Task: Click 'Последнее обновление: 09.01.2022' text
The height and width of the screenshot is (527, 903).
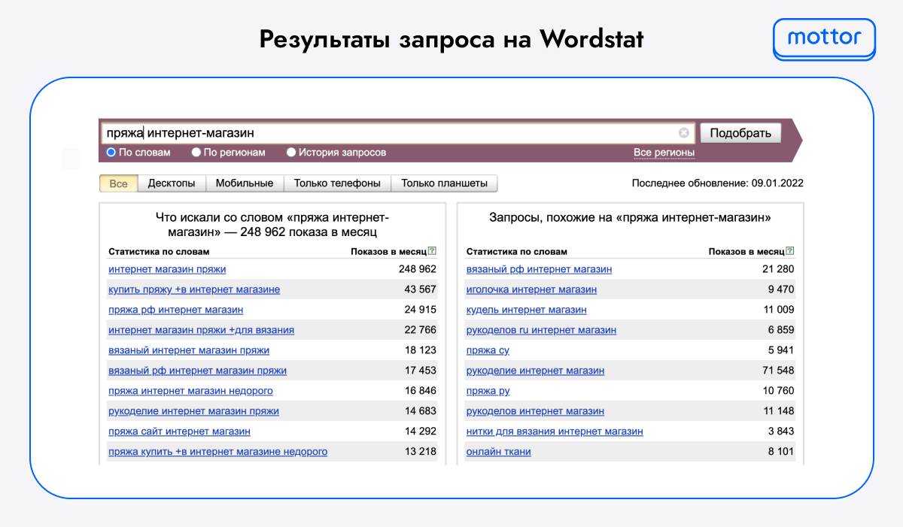Action: pyautogui.click(x=718, y=183)
